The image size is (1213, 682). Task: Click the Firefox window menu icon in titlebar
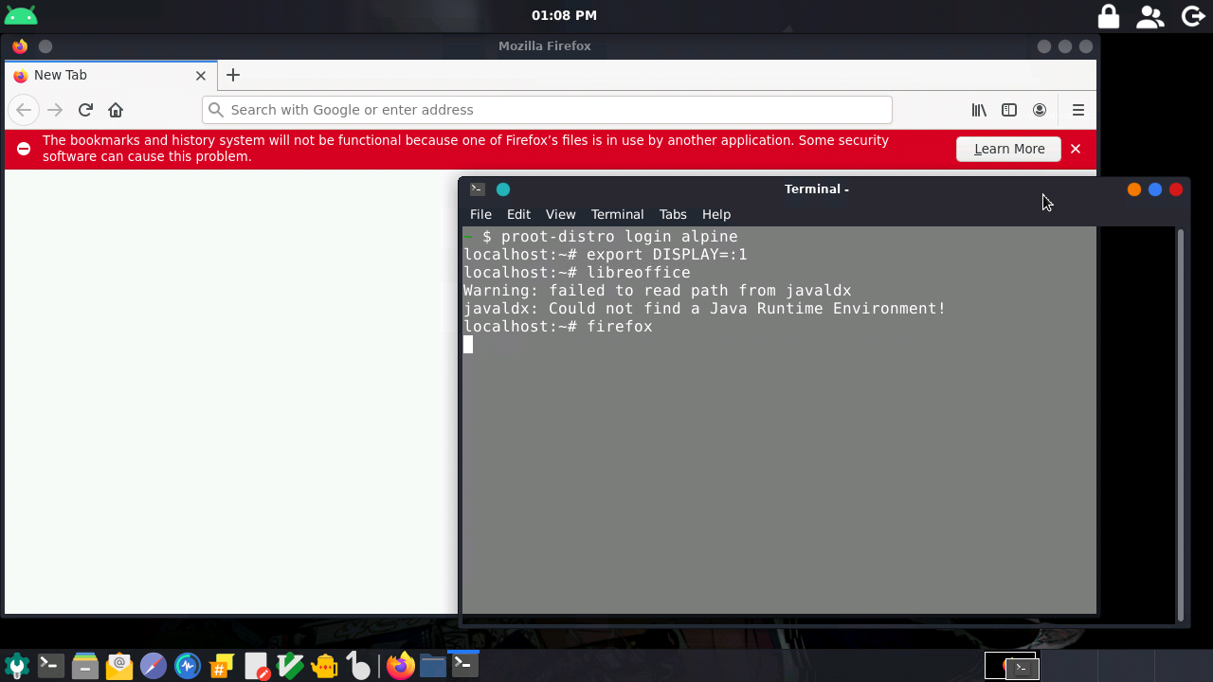pyautogui.click(x=20, y=45)
